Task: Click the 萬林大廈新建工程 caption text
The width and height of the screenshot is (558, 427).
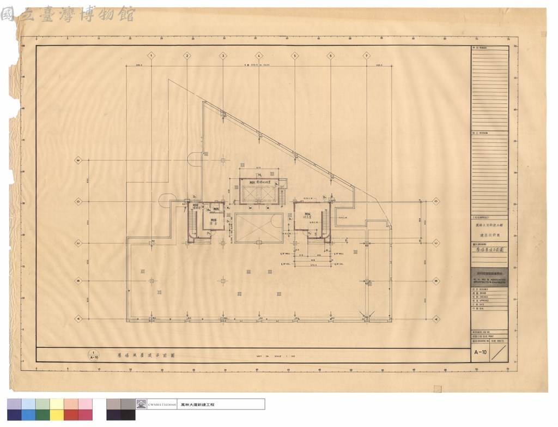Action: point(197,405)
